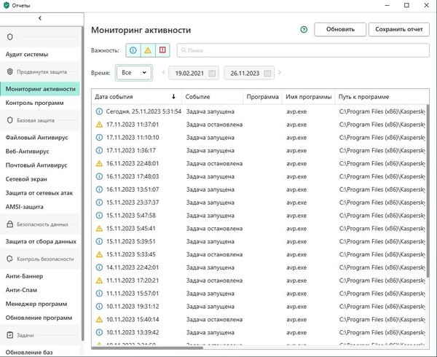The width and height of the screenshot is (437, 357).
Task: Select Файловый Антивирус in the sidebar
Action: tap(37, 137)
